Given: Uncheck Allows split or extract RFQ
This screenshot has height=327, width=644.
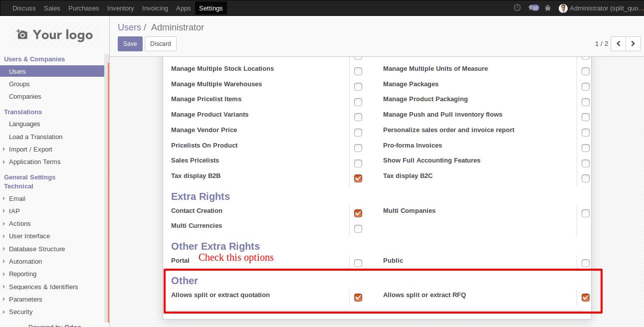Looking at the screenshot, I should click(x=586, y=298).
